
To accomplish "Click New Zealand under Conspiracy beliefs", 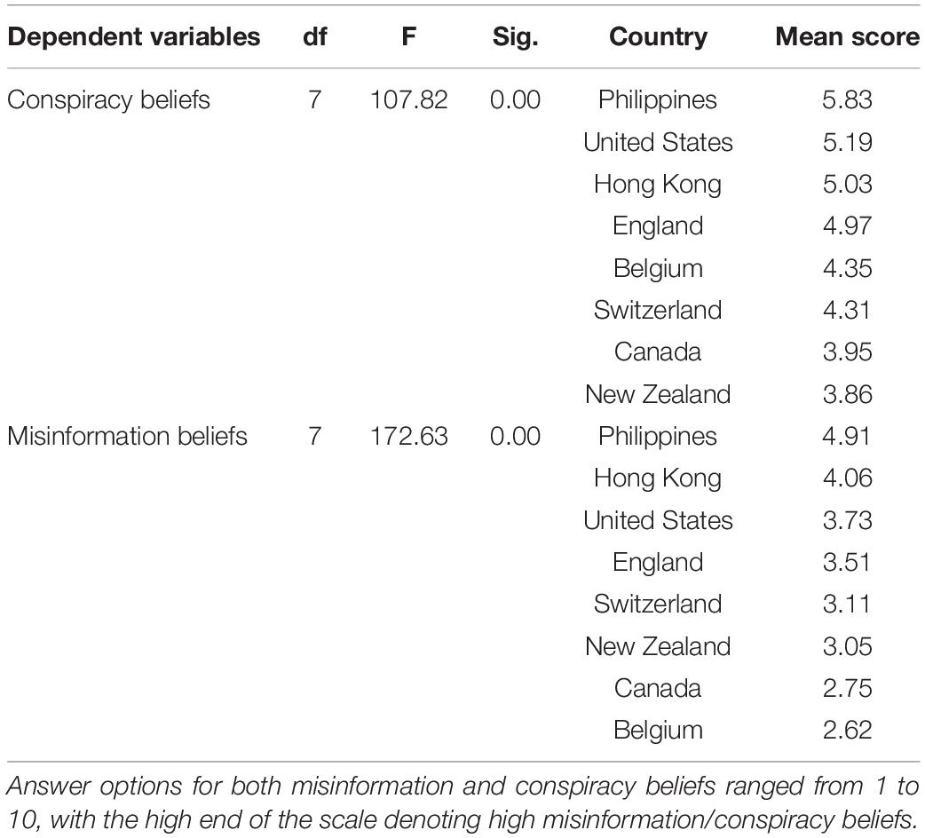I will [658, 394].
